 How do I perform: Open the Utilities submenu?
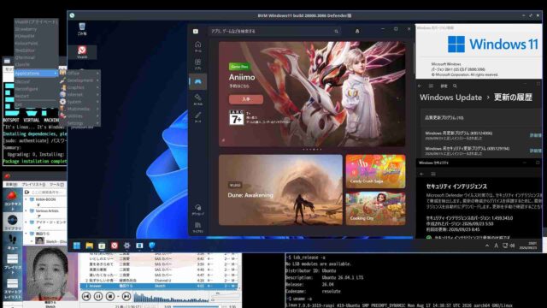pyautogui.click(x=79, y=116)
